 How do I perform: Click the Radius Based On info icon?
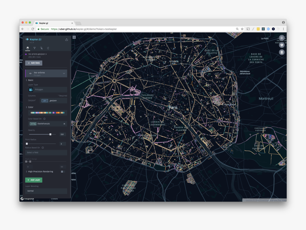43,148
